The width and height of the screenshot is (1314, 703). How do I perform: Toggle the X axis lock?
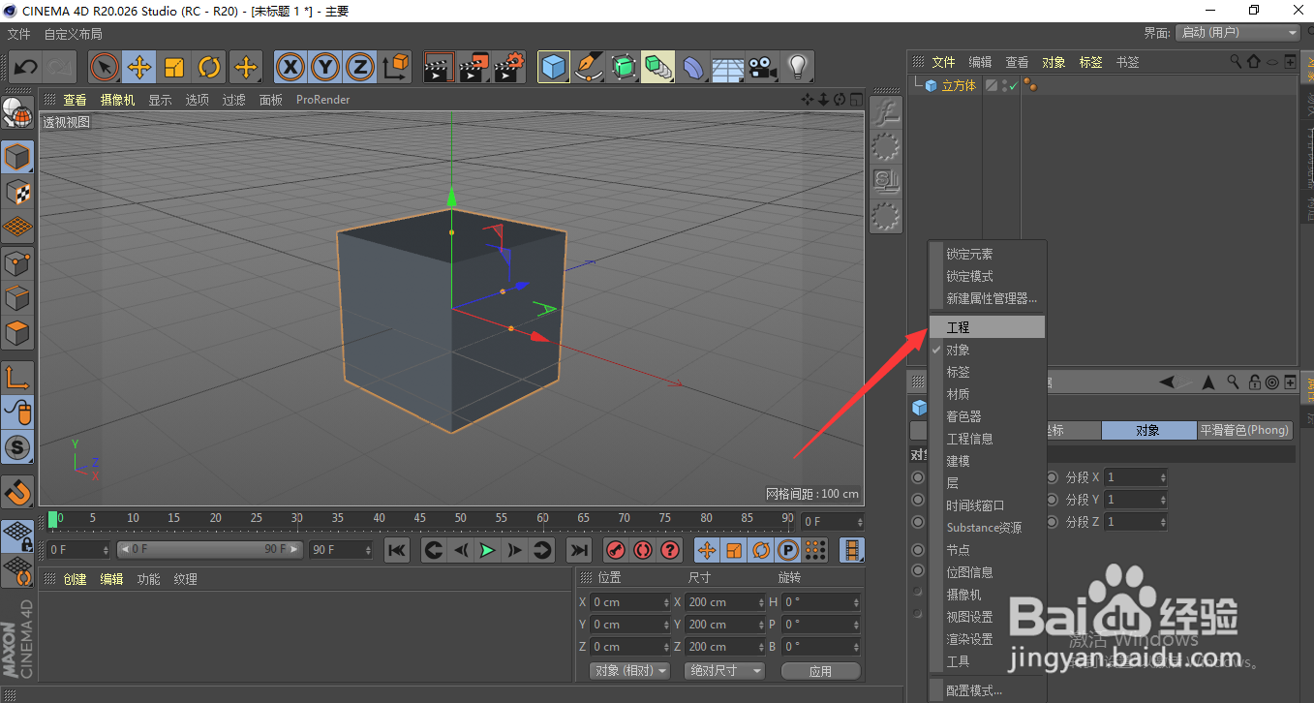(x=290, y=67)
